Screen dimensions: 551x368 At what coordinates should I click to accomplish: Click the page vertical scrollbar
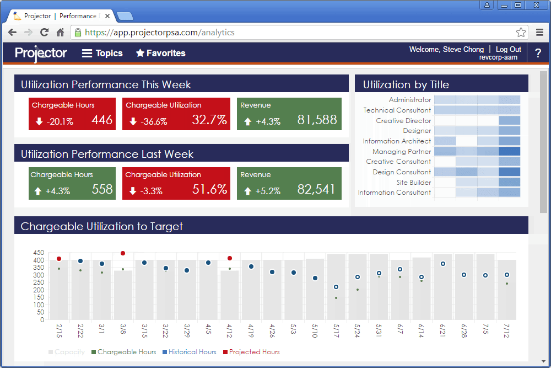point(543,143)
